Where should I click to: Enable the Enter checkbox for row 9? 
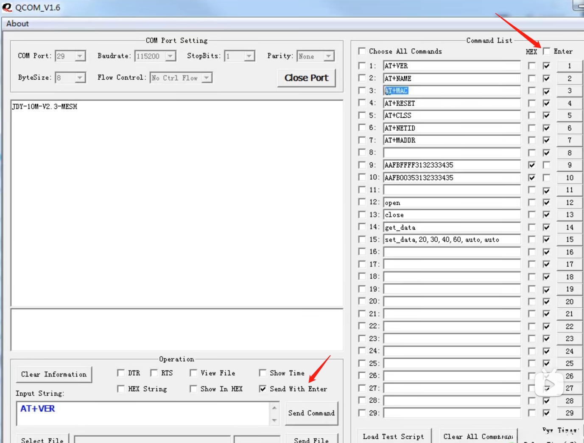pyautogui.click(x=547, y=165)
